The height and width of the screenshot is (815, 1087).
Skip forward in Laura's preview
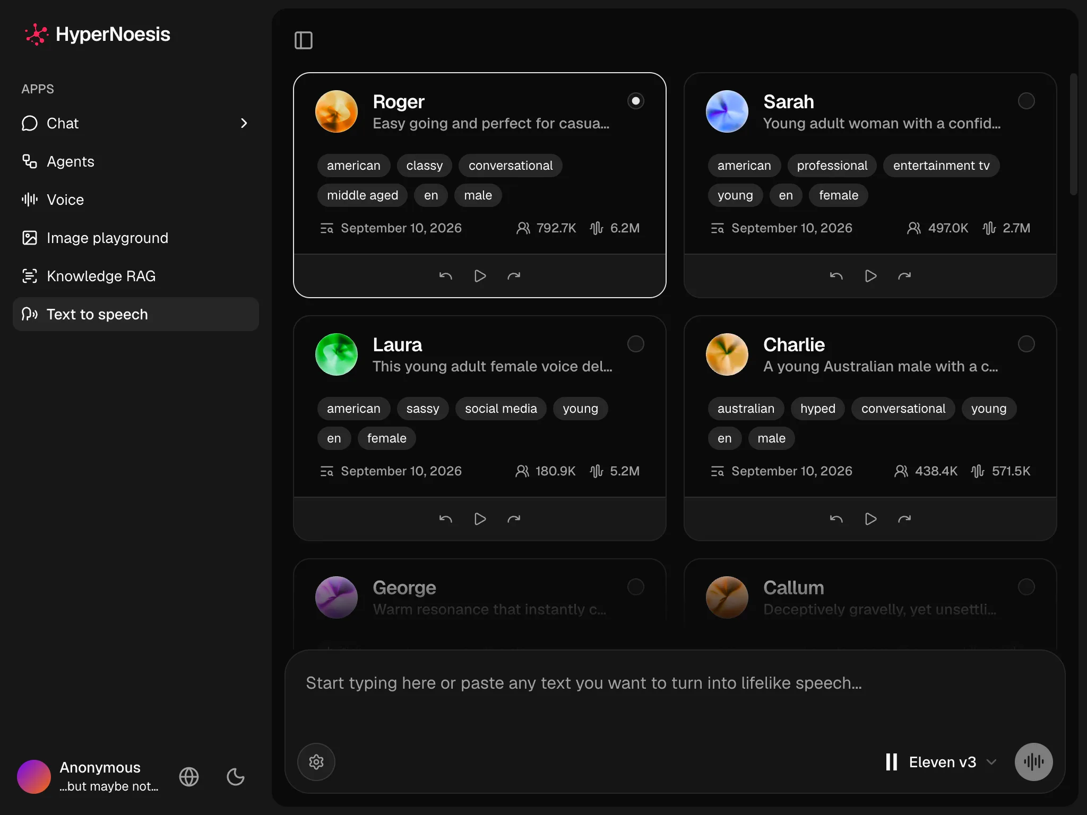514,519
